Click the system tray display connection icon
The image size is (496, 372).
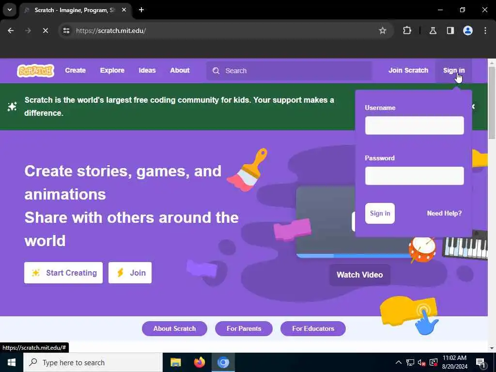point(434,362)
